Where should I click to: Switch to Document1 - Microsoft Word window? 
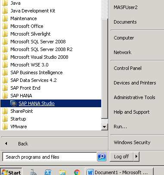pos(119,172)
